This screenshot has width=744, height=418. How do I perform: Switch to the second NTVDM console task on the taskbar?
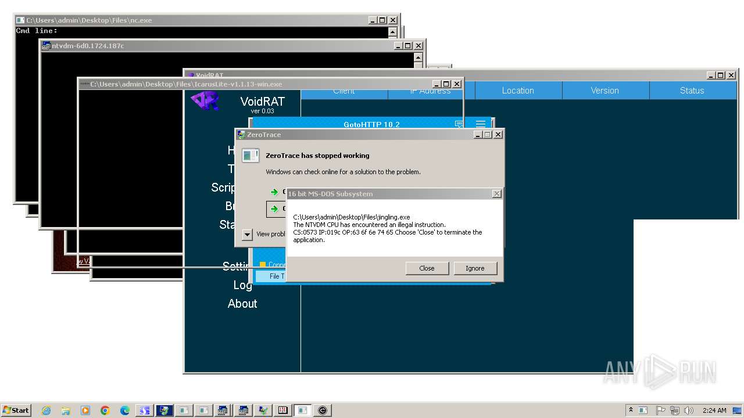coord(243,410)
